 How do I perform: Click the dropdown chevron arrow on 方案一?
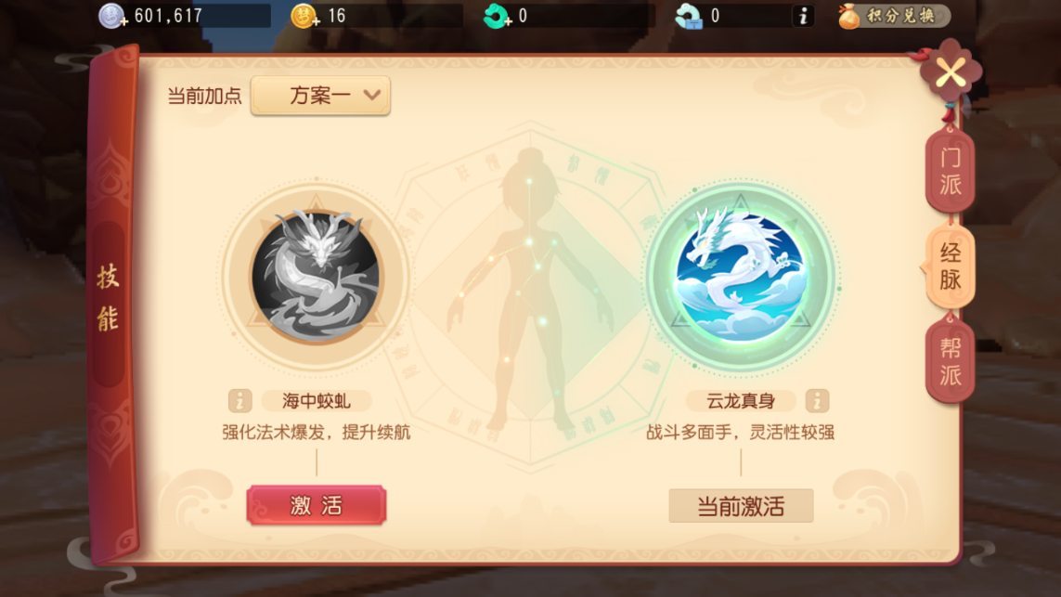pyautogui.click(x=371, y=96)
